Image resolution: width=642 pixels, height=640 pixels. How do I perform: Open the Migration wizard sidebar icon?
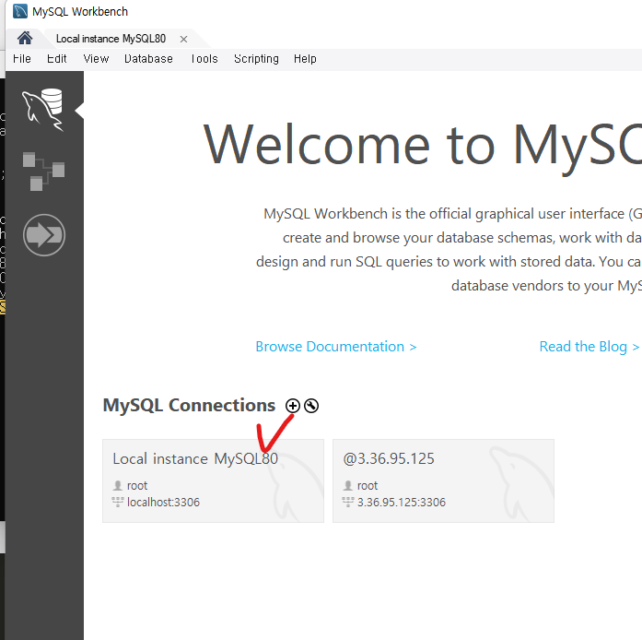tap(44, 235)
